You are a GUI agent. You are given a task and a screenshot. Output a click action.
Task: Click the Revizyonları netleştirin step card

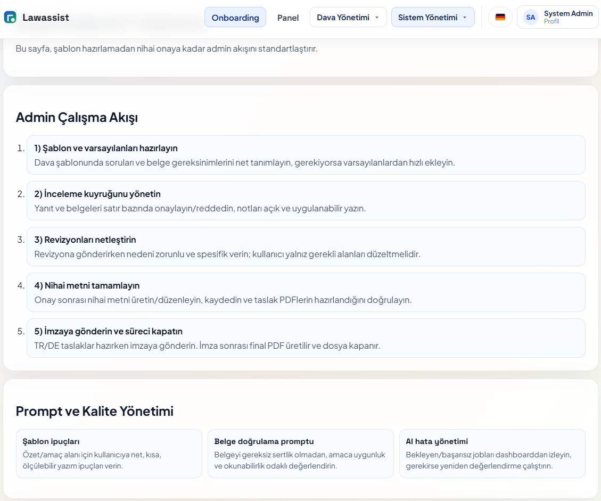pos(306,247)
